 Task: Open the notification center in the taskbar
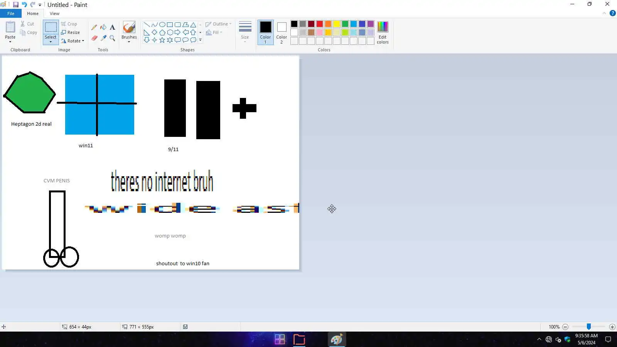[608, 339]
